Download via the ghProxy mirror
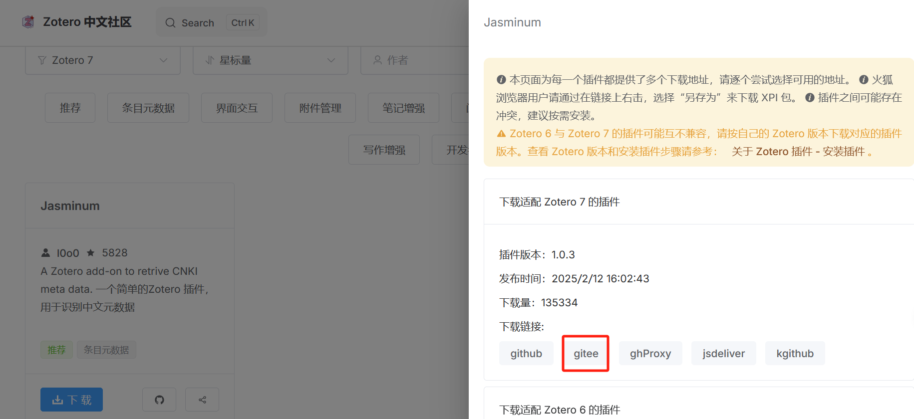 tap(650, 353)
